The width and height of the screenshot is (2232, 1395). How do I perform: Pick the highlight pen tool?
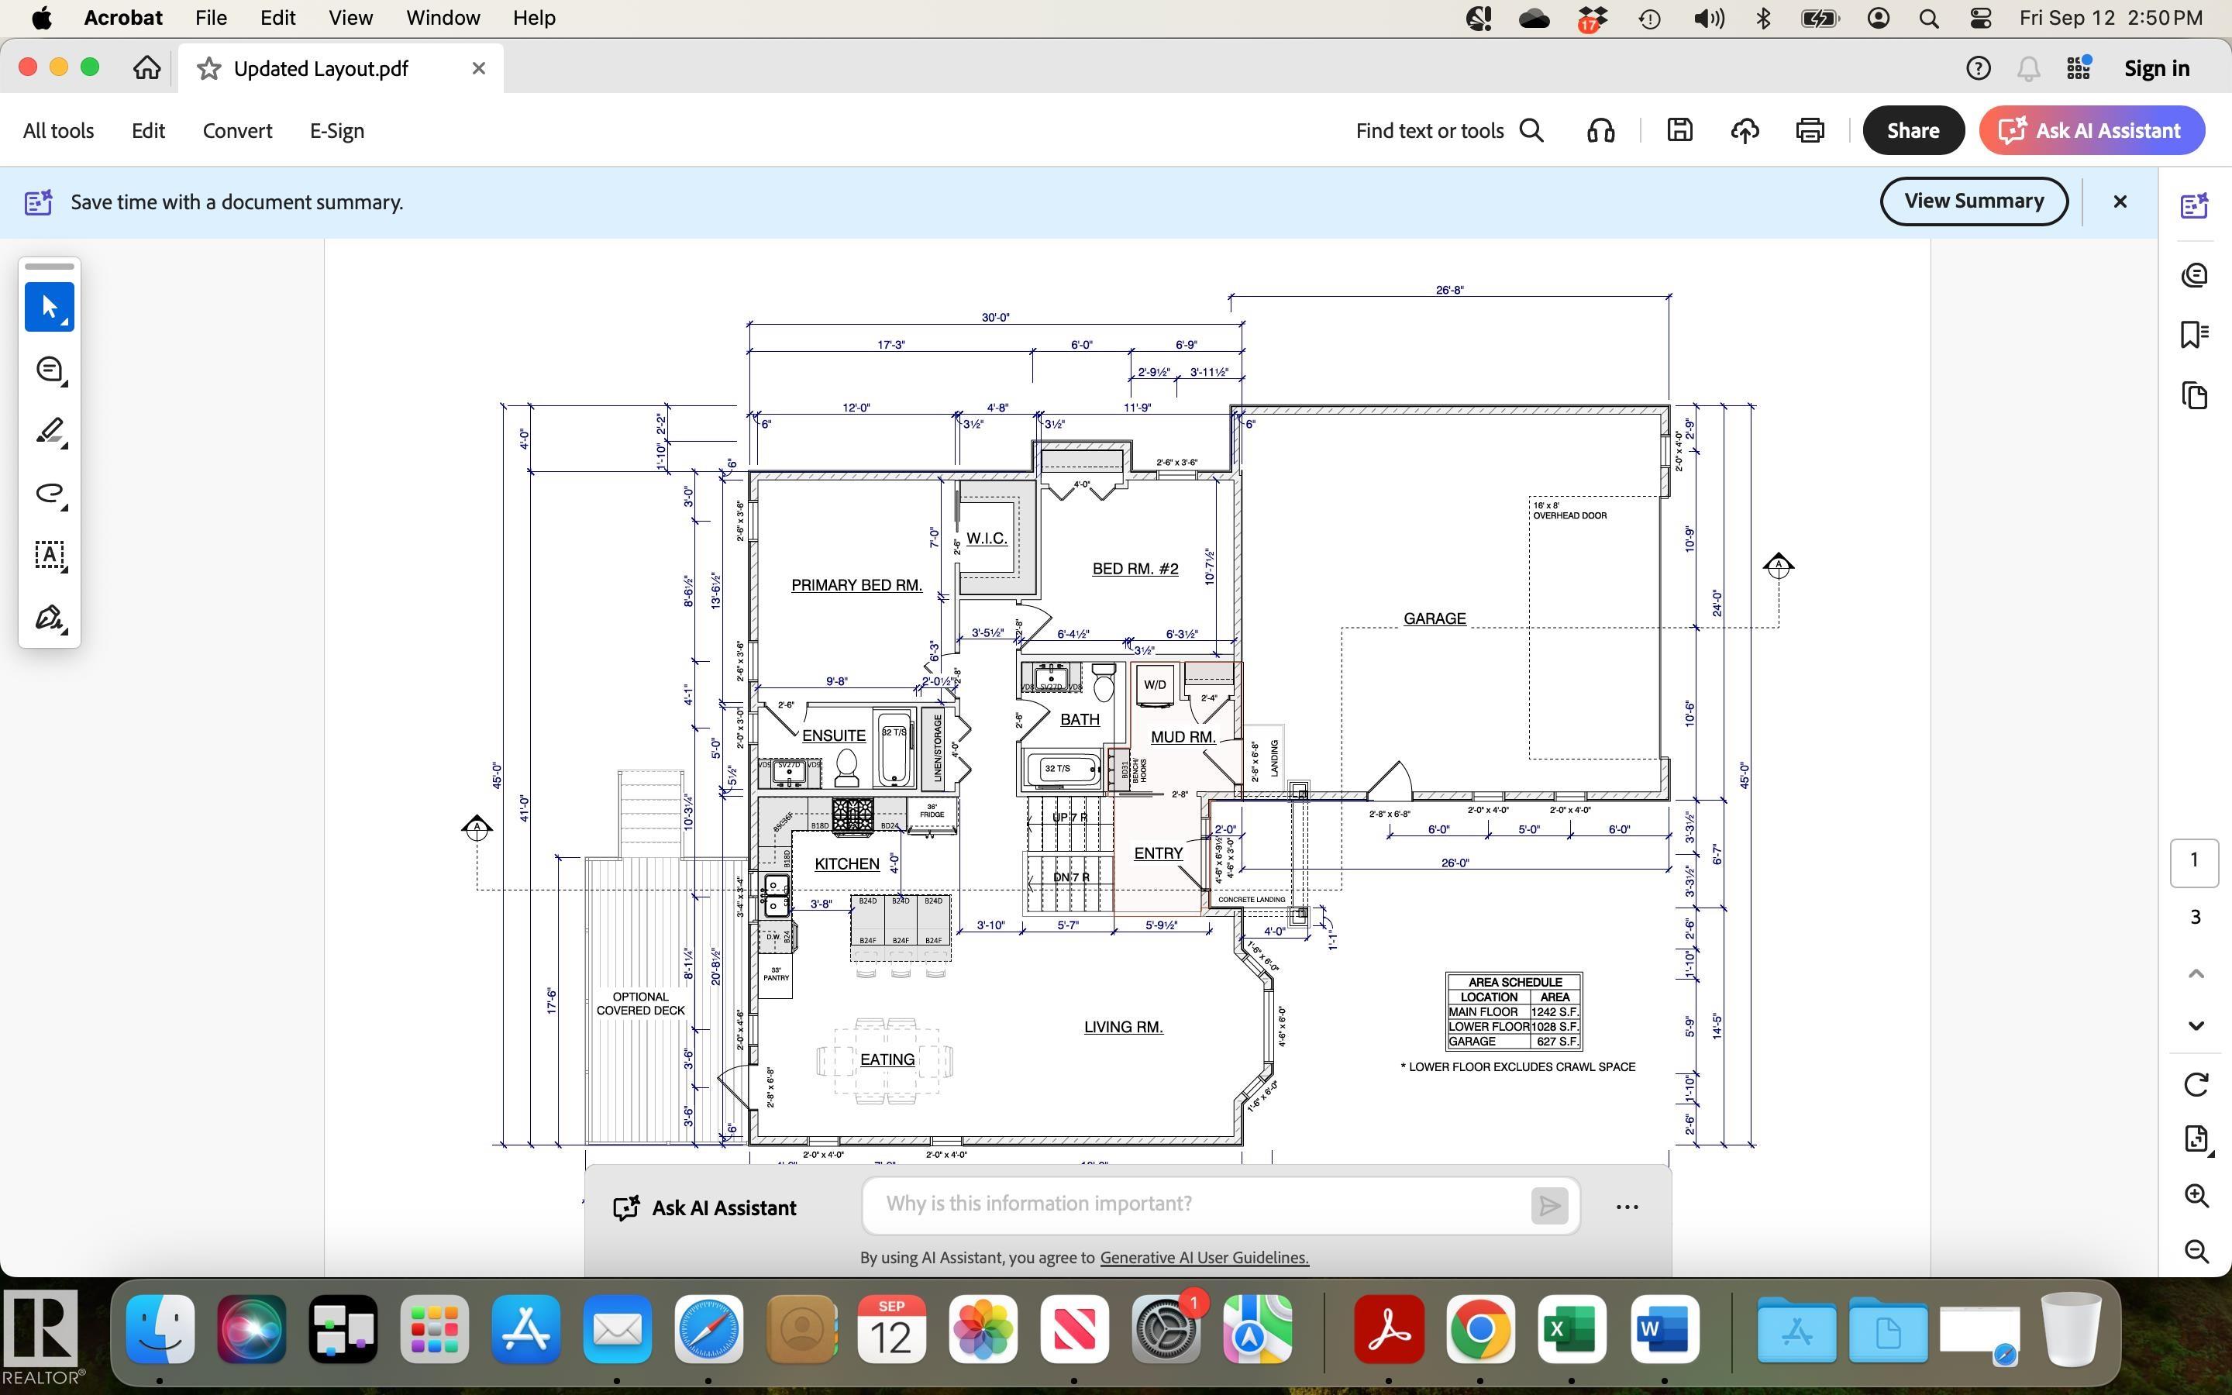coord(49,432)
